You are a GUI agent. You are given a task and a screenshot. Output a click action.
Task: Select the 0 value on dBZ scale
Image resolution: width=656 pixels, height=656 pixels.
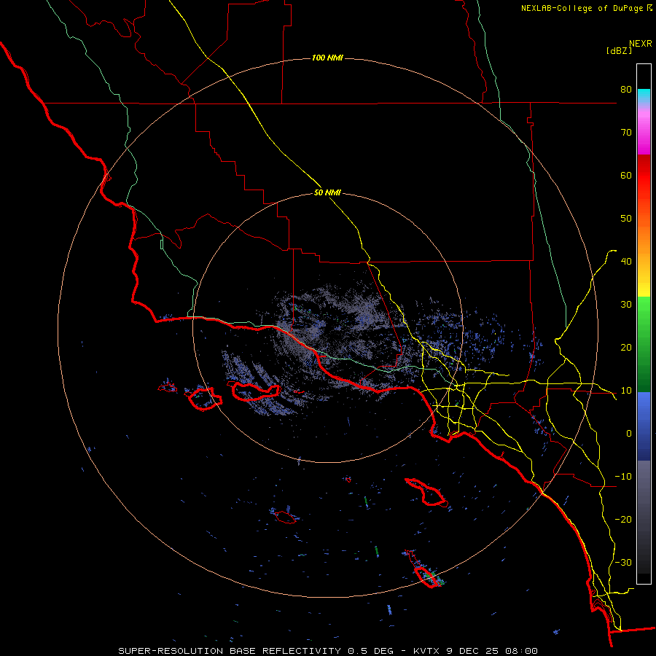629,434
